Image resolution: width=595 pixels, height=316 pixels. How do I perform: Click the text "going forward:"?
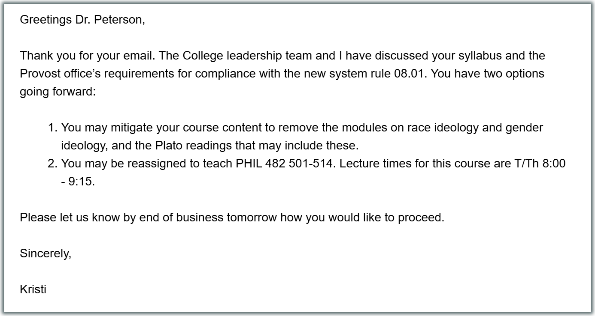click(x=58, y=92)
